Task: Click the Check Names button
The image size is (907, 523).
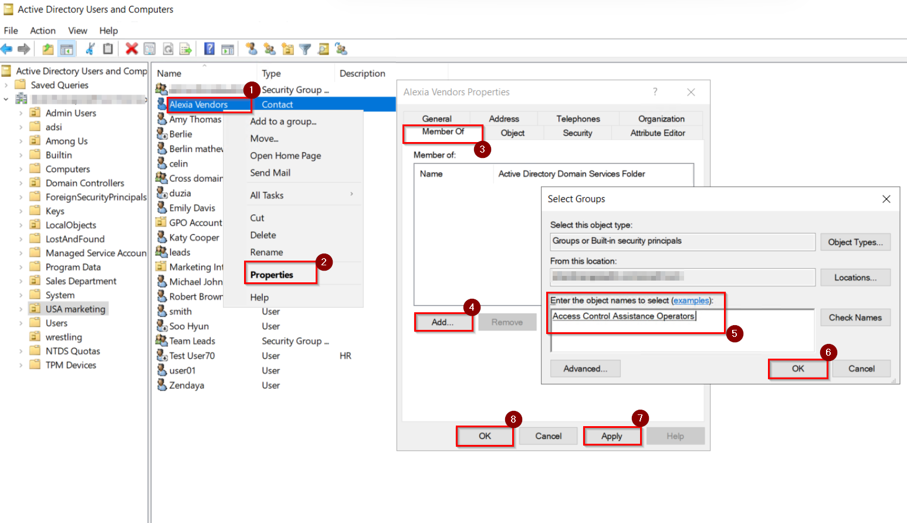Action: click(855, 318)
